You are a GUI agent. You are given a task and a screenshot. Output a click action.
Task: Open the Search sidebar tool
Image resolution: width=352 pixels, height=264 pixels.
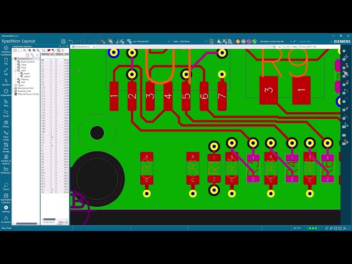tap(6, 186)
